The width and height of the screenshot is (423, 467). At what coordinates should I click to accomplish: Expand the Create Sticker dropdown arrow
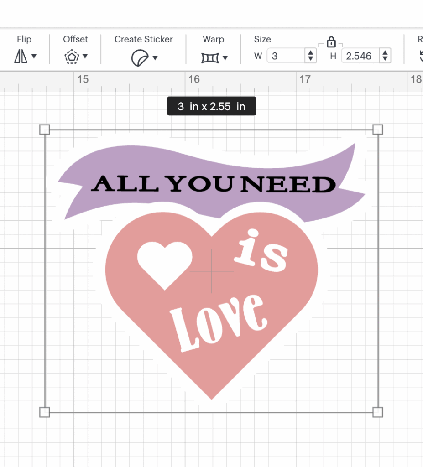click(x=155, y=57)
